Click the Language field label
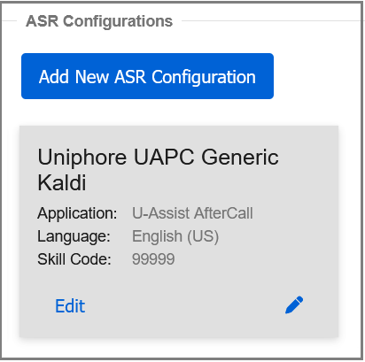The height and width of the screenshot is (362, 365). click(74, 236)
